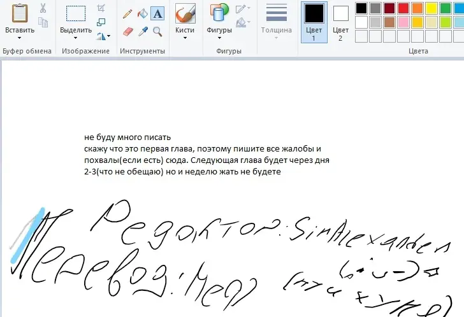
Task: Pick the red color swatch
Action: pos(403,8)
